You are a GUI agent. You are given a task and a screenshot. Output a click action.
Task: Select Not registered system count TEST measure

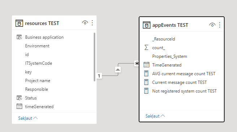pos(184,91)
